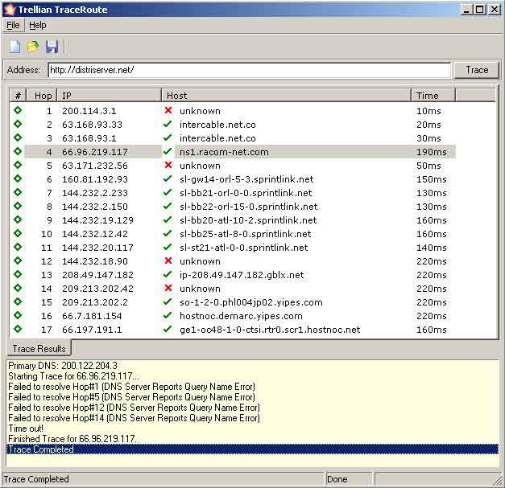Click the 50ms time value
Viewport: 505px width, 488px height.
[428, 166]
